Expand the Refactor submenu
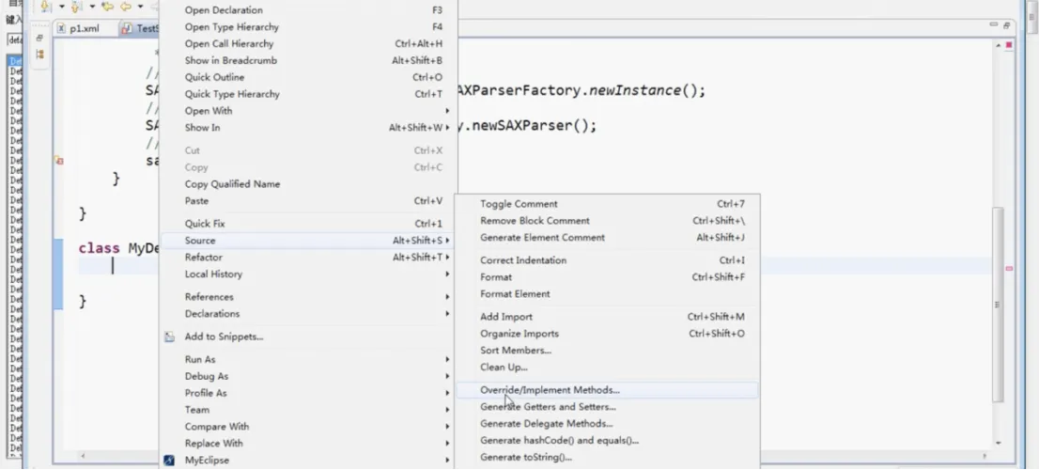 (x=308, y=258)
